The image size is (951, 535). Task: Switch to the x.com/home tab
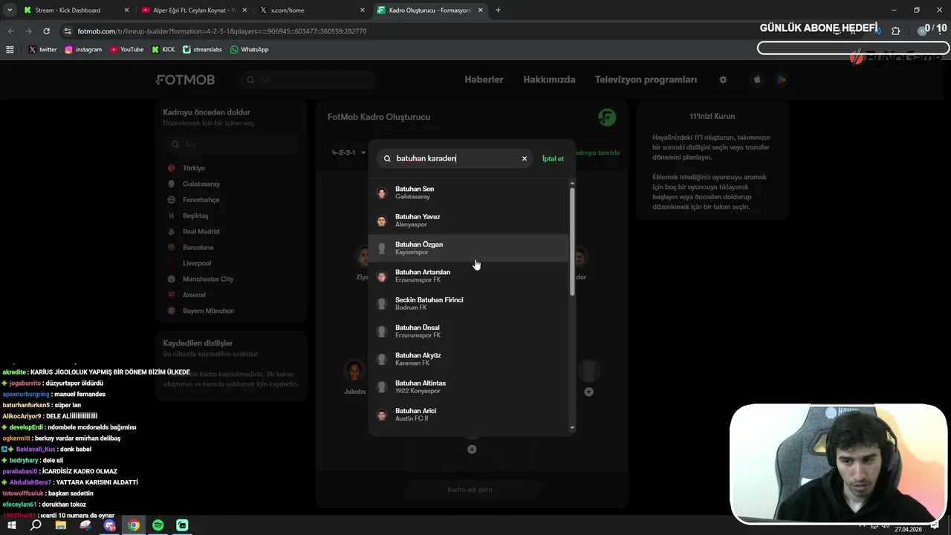click(x=312, y=10)
